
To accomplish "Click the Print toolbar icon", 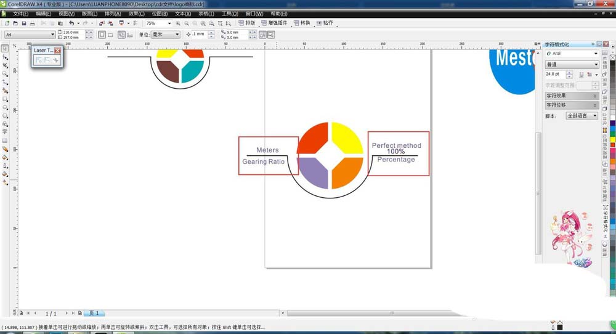I will [32, 23].
